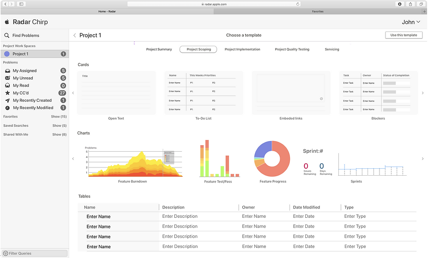The width and height of the screenshot is (428, 258).
Task: Select the Feature Progress donut chart
Action: coord(272,159)
